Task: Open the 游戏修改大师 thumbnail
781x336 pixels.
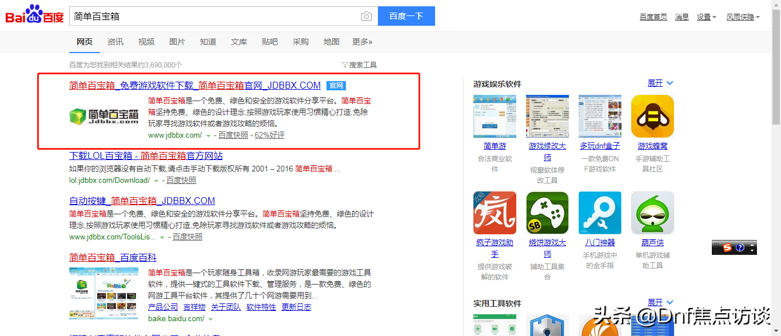Action: (x=547, y=116)
